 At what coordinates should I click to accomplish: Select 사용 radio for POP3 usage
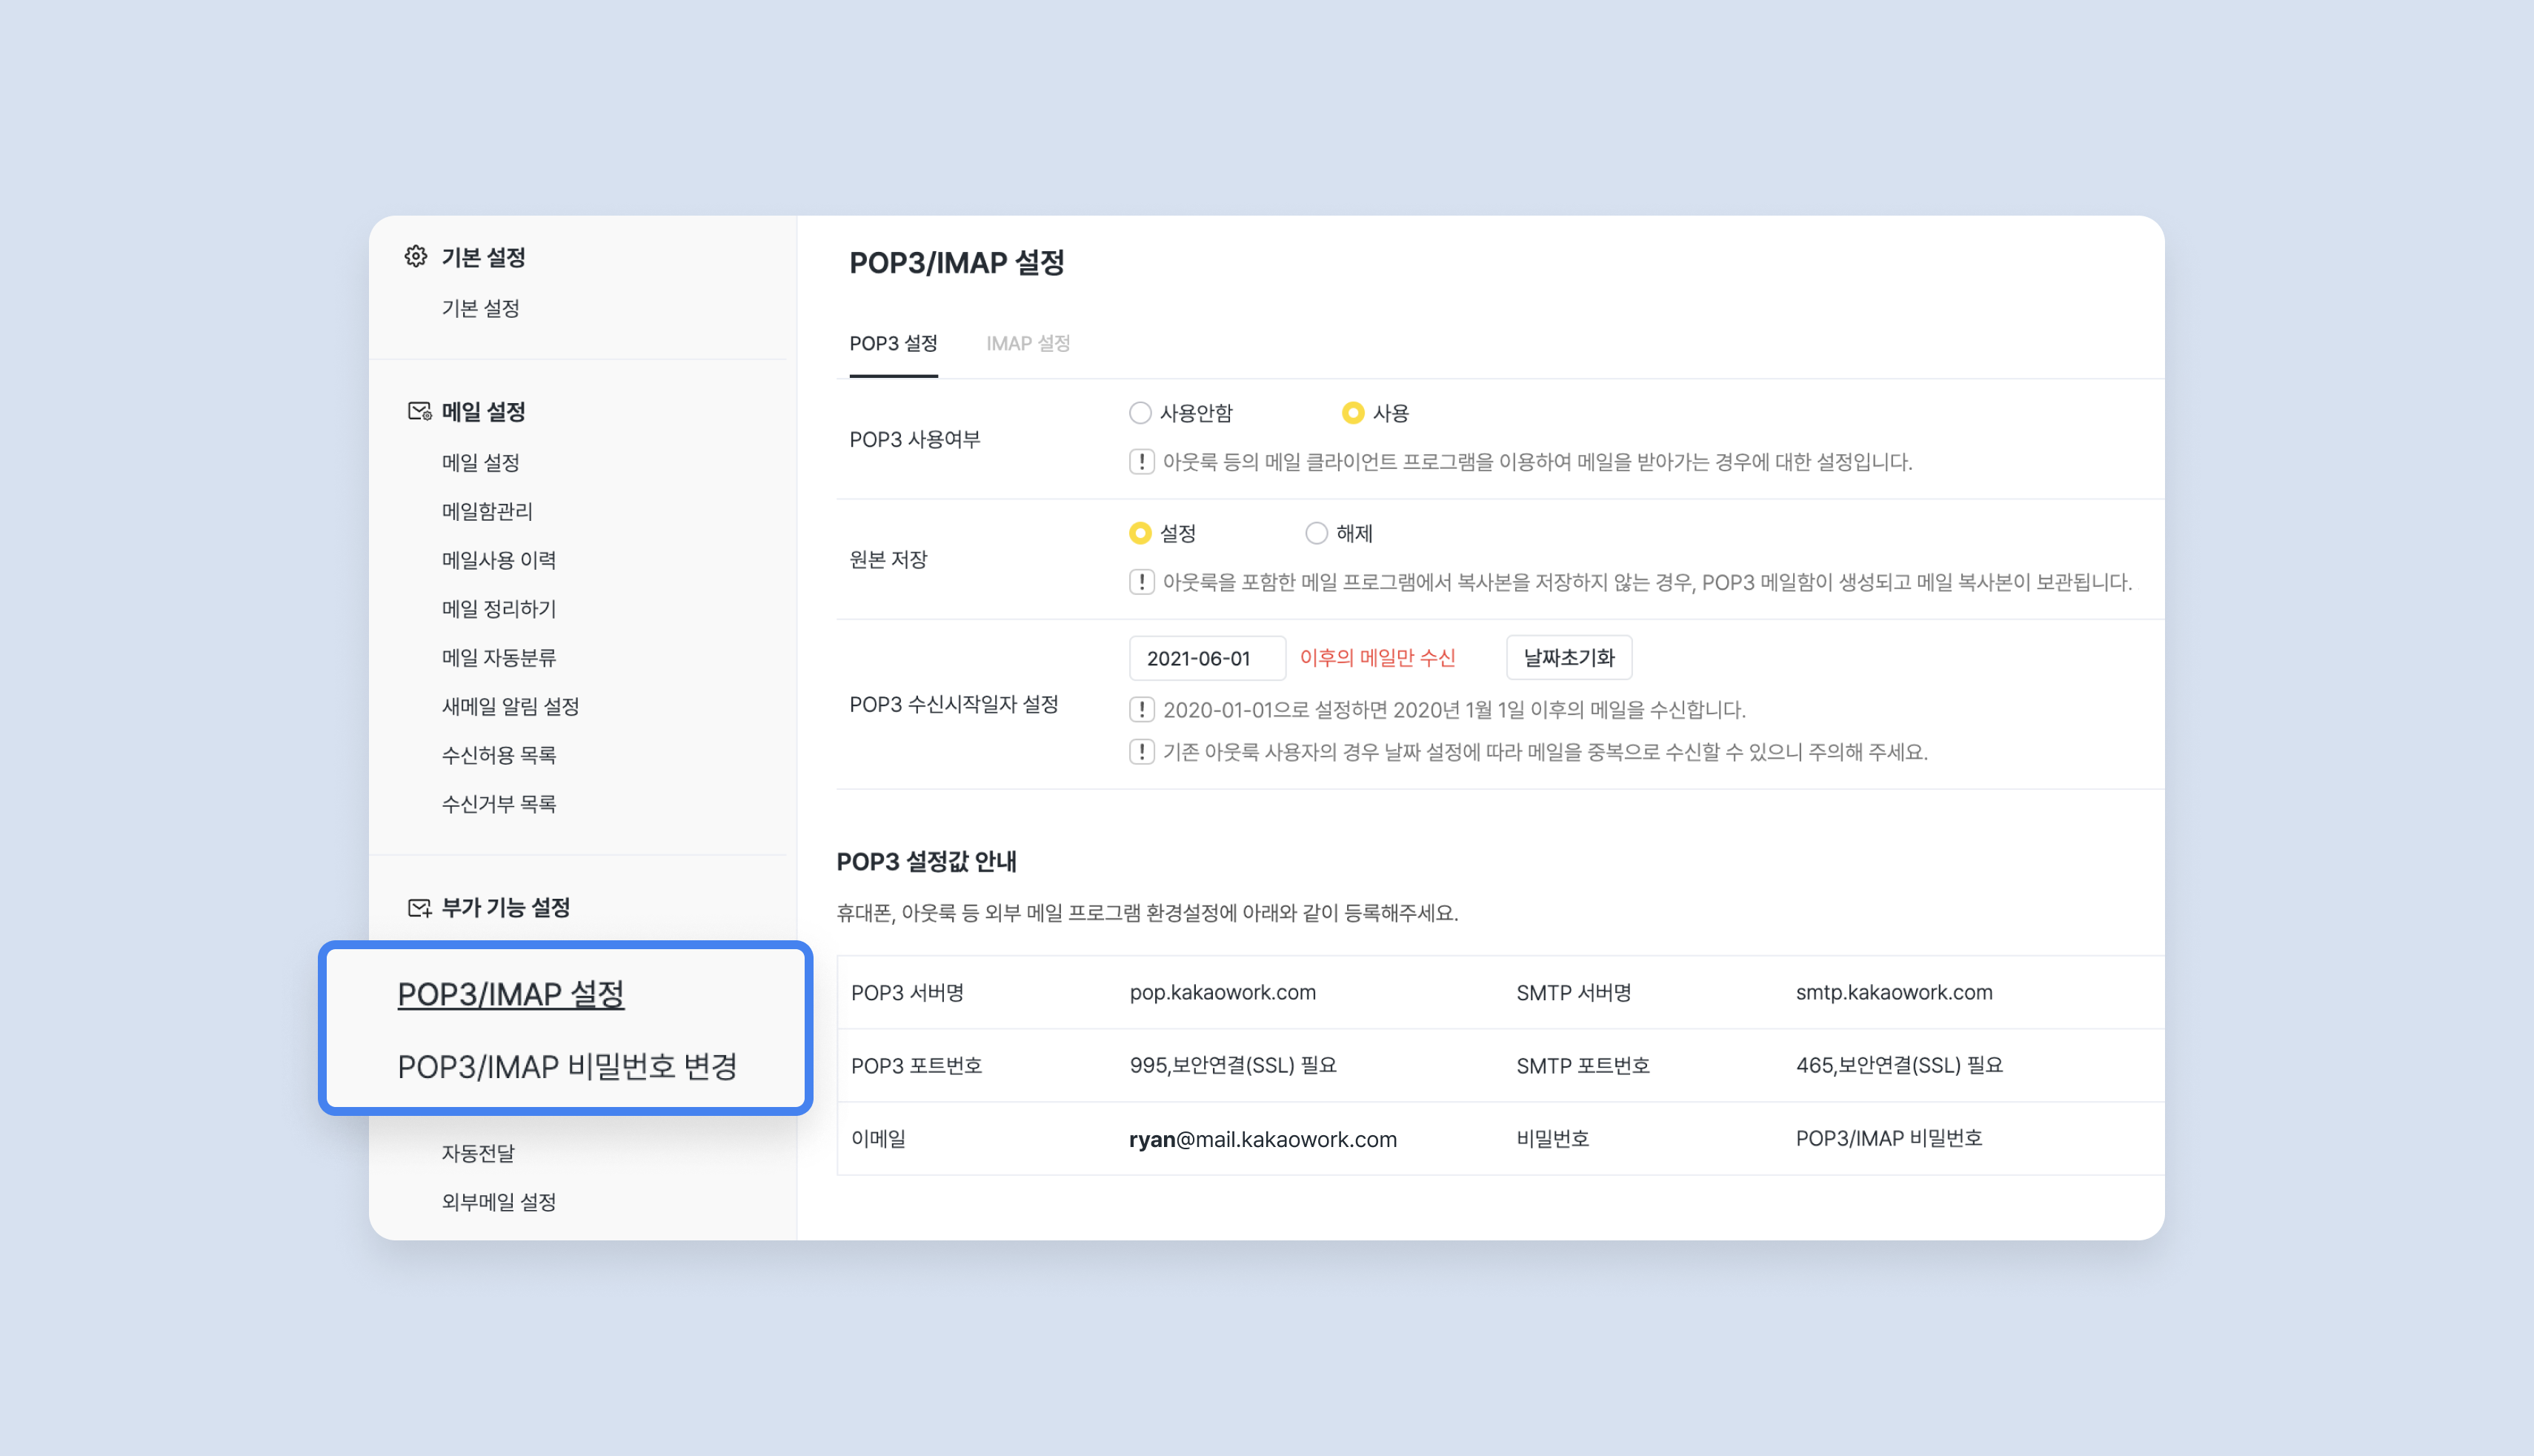tap(1353, 413)
